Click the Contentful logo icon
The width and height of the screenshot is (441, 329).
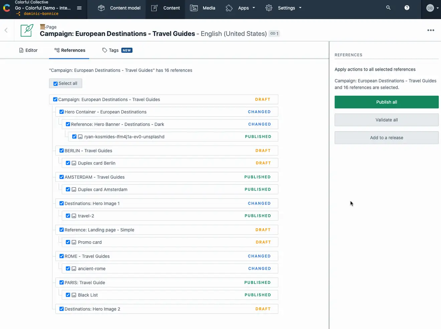pyautogui.click(x=7, y=8)
